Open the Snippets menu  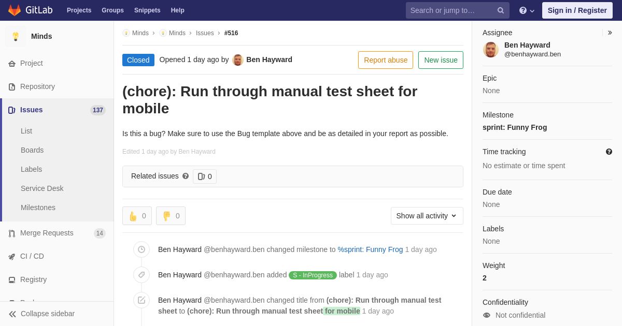click(147, 10)
